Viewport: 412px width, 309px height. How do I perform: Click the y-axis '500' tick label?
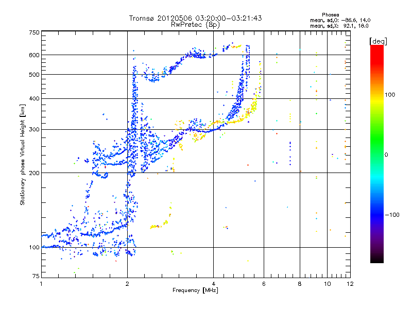click(x=35, y=75)
